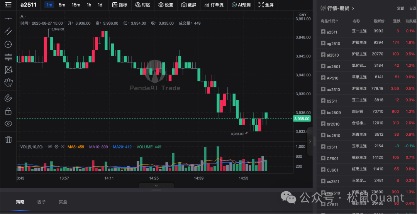
Task: Open the 订单流 order flow view
Action: [x=214, y=5]
